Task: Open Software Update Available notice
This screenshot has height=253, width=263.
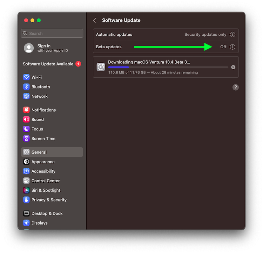Action: pyautogui.click(x=52, y=64)
